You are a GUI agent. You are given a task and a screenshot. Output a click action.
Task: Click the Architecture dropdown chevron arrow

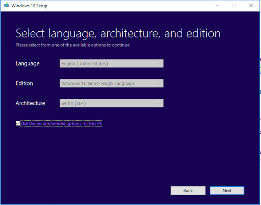click(x=160, y=104)
